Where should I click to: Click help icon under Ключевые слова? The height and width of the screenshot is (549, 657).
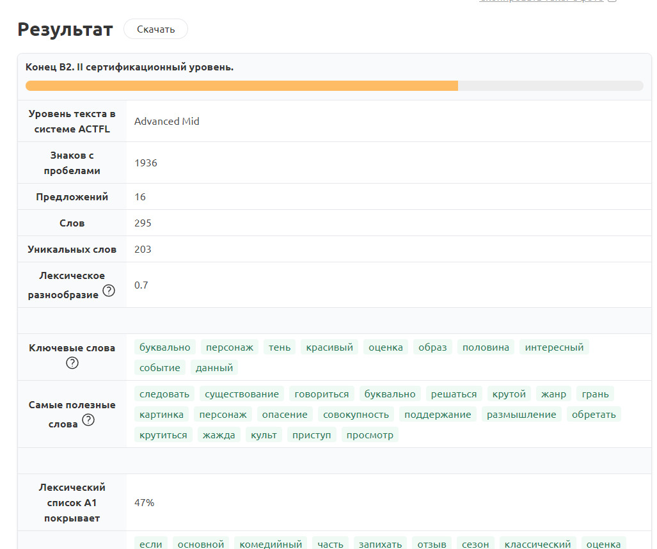72,363
